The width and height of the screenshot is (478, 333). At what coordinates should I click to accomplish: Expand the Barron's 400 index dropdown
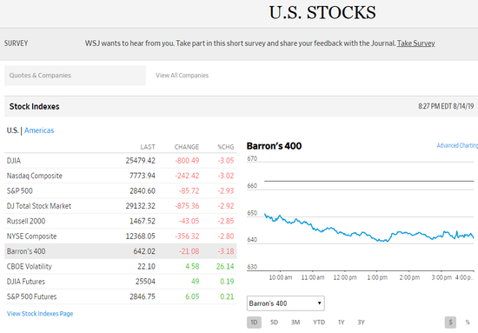[x=286, y=303]
